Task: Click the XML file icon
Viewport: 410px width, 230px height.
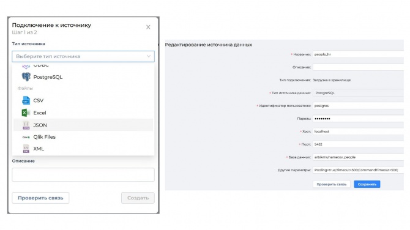Action: point(26,149)
